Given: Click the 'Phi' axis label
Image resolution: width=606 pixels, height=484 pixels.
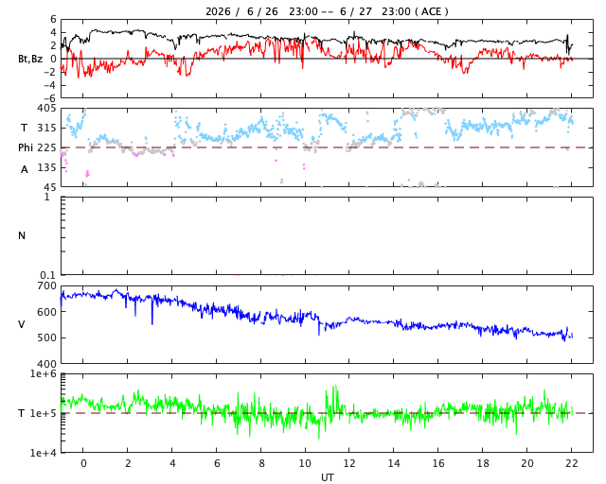Looking at the screenshot, I should tap(26, 147).
